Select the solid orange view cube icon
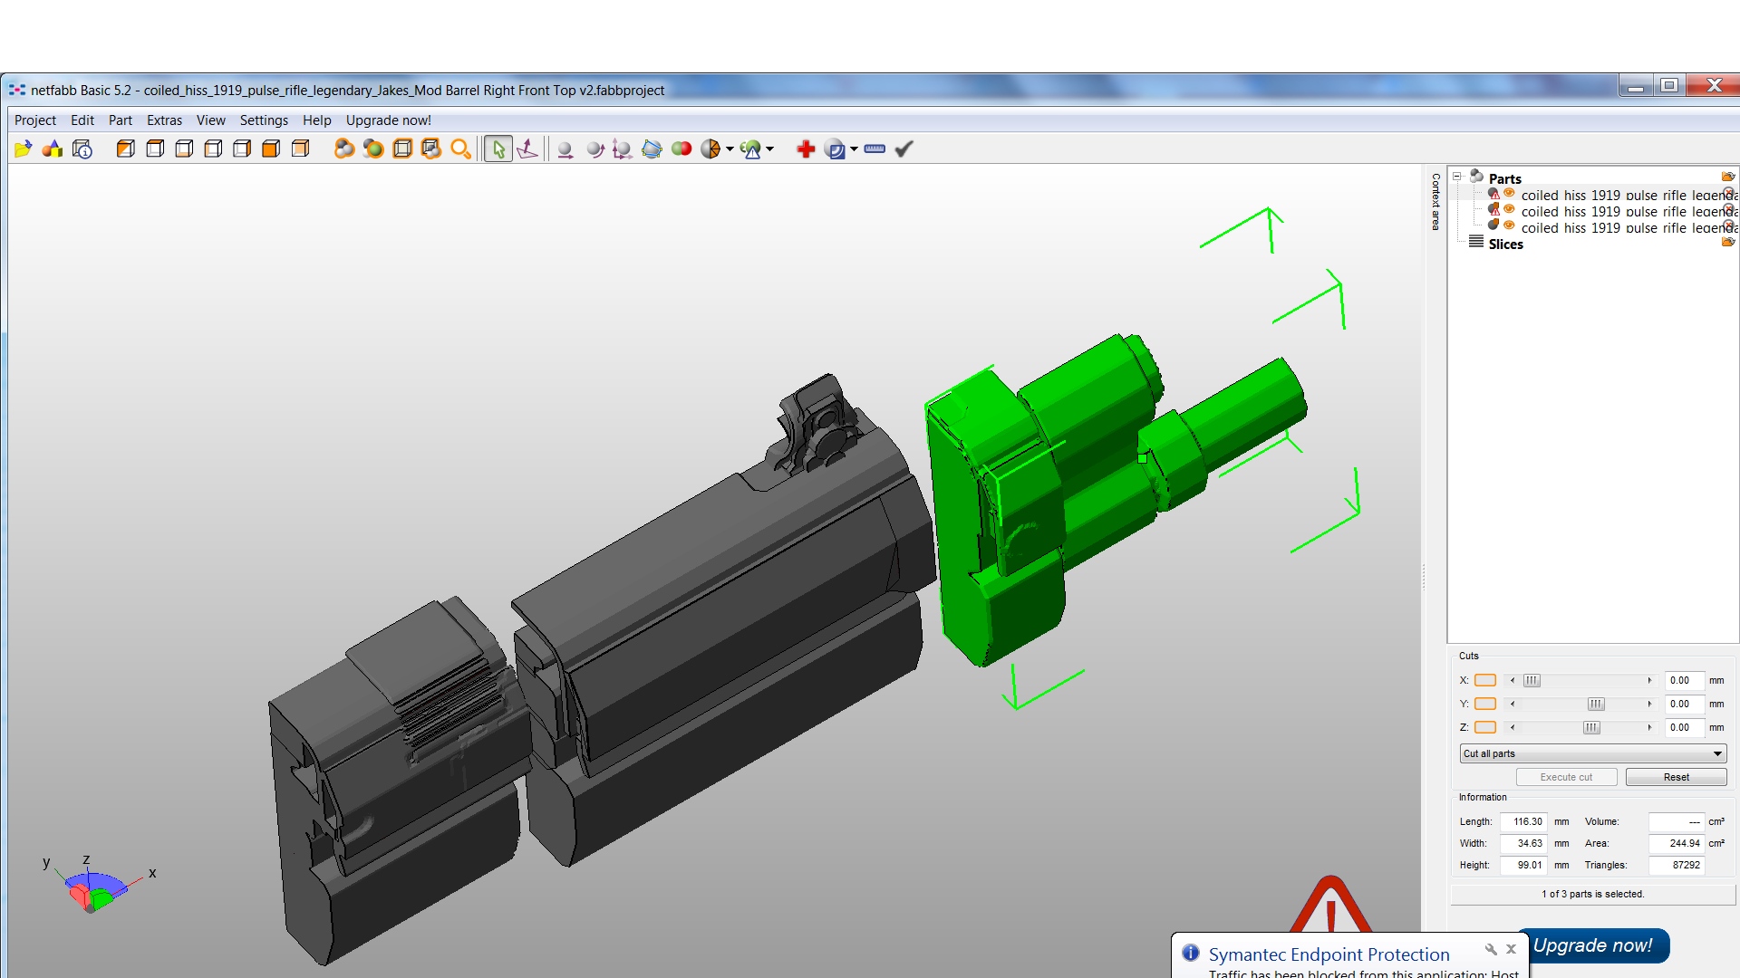The height and width of the screenshot is (978, 1740). click(271, 149)
